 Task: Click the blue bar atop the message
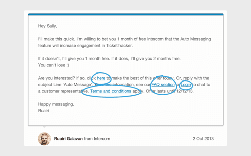125,15
